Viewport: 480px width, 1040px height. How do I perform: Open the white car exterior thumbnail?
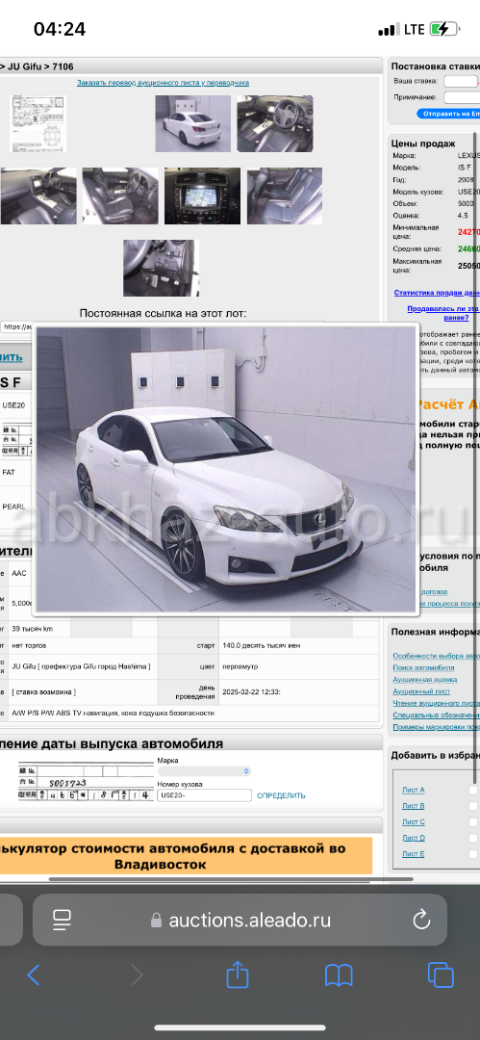pyautogui.click(x=193, y=124)
